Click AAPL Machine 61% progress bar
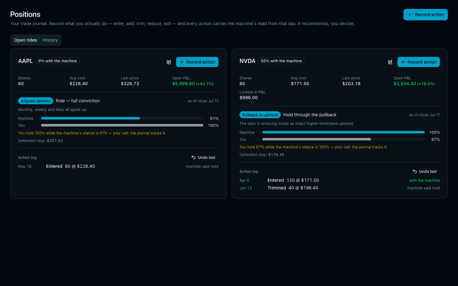Viewport: 458px width, 286px height. (122, 118)
